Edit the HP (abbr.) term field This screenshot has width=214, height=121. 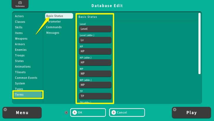coord(95,63)
